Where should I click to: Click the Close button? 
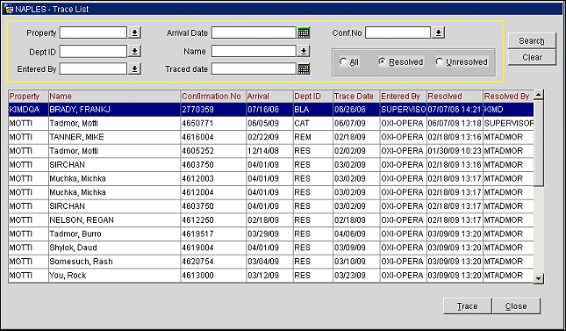(516, 306)
